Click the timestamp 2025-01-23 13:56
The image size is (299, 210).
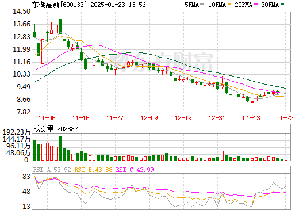tap(118, 5)
